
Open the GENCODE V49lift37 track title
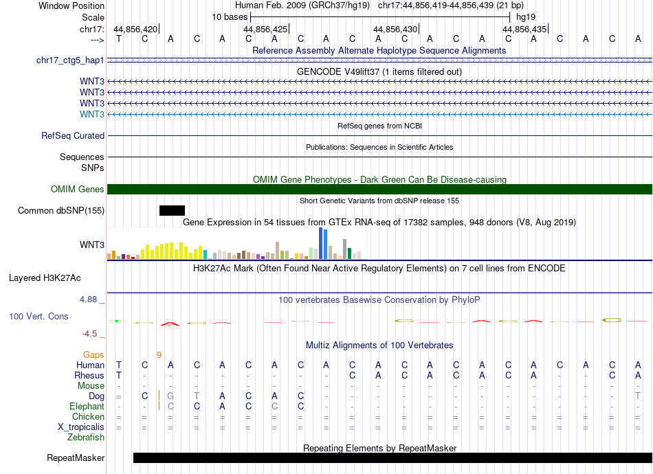point(379,71)
